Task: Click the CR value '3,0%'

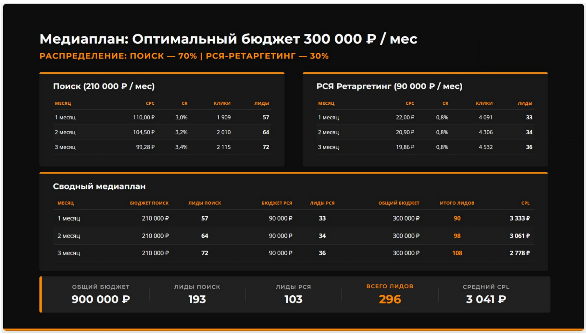Action: pos(181,117)
